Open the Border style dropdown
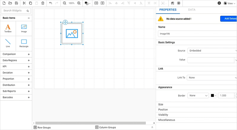Viewport: 237px width, 130px height. pos(198,95)
